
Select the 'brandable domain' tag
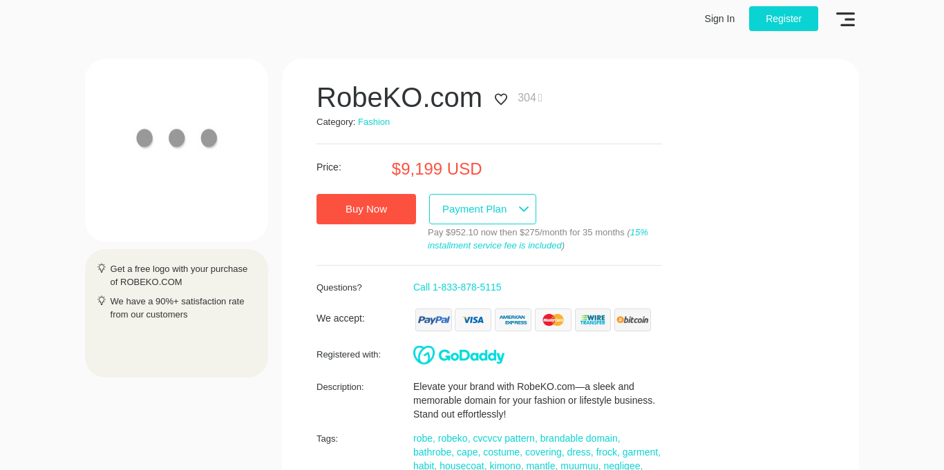[x=580, y=438]
